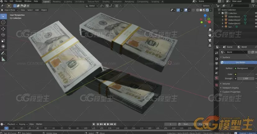Open the Render menu
Image resolution: width=257 pixels, height=134 pixels.
tap(19, 1)
